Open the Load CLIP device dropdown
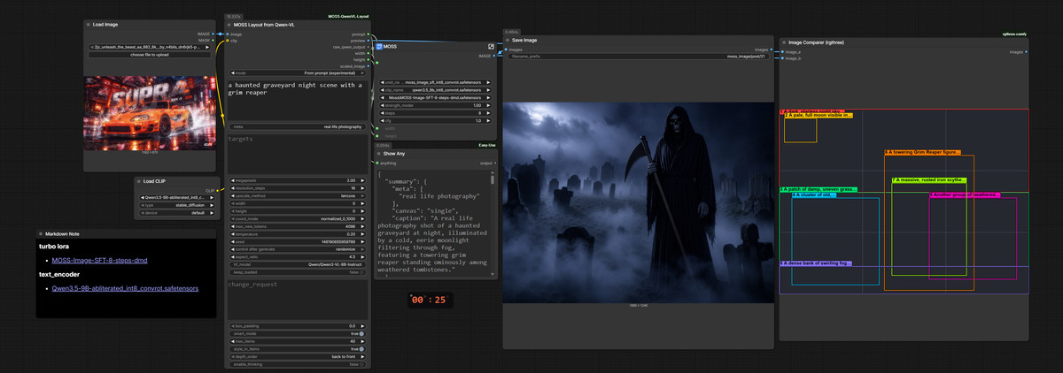Screen dimensions: 1063x373 click(x=175, y=213)
